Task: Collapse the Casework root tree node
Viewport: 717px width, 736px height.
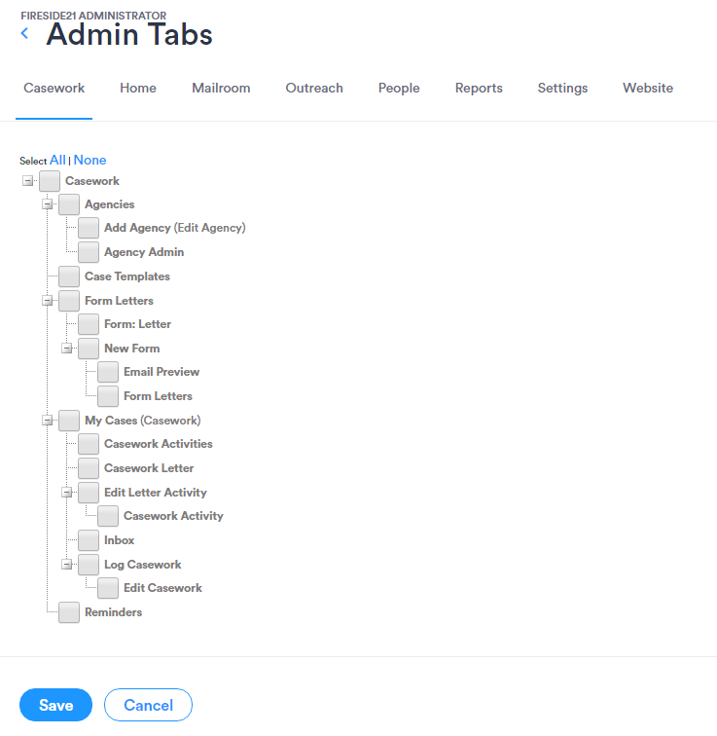Action: (x=28, y=181)
